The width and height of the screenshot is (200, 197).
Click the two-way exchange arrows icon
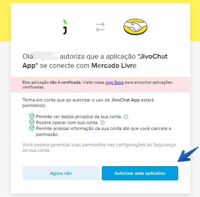tap(100, 27)
